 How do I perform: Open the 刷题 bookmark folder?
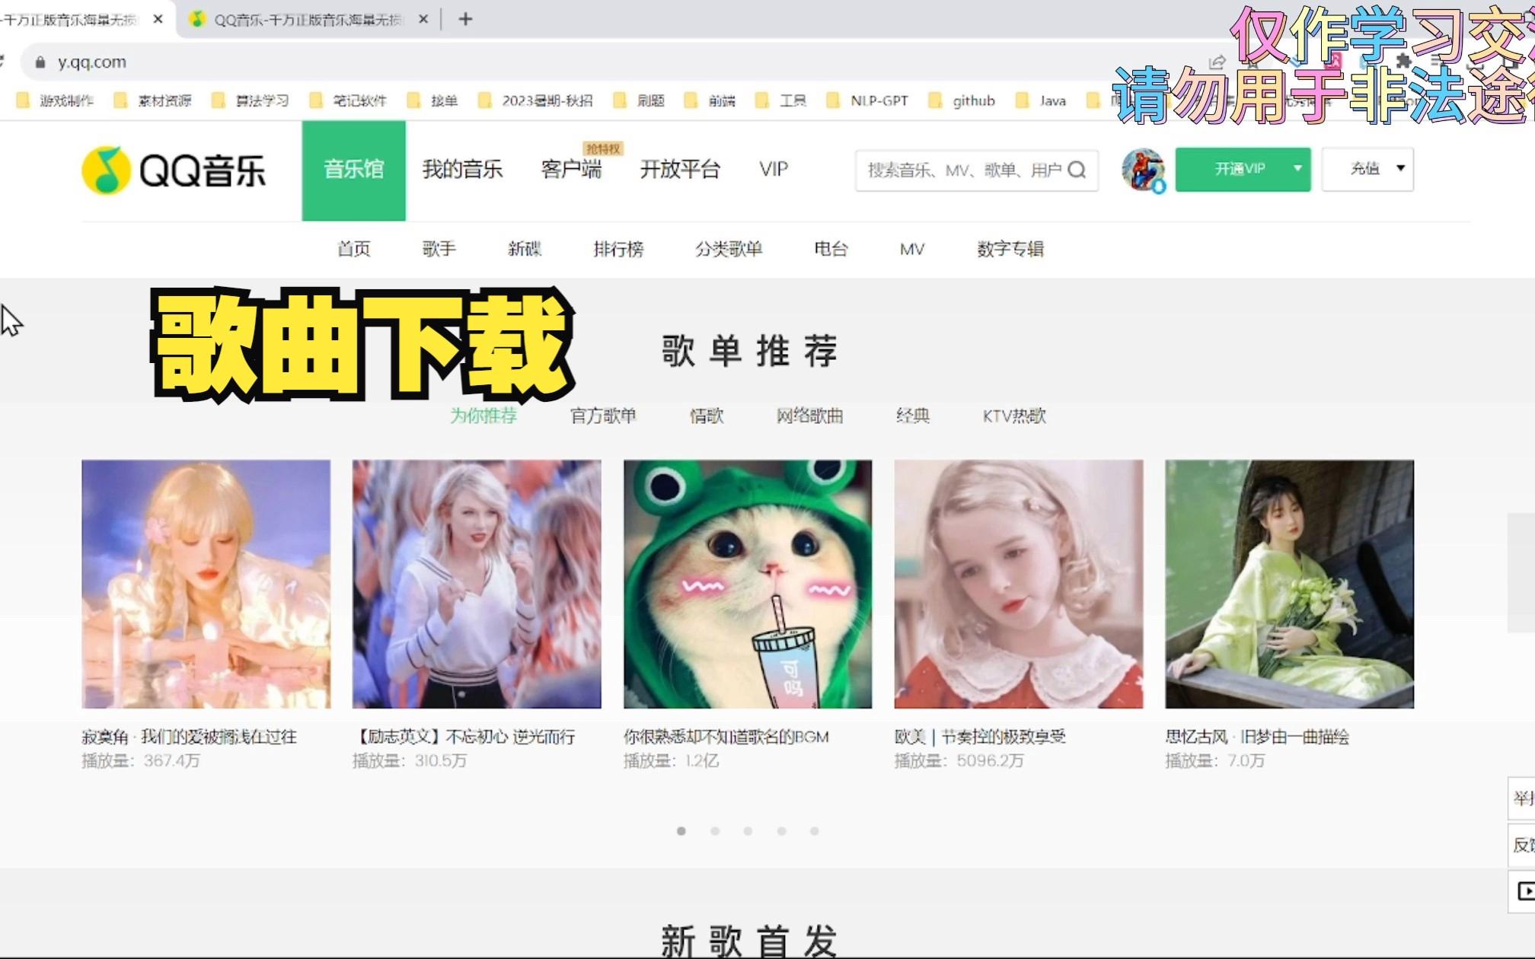640,100
